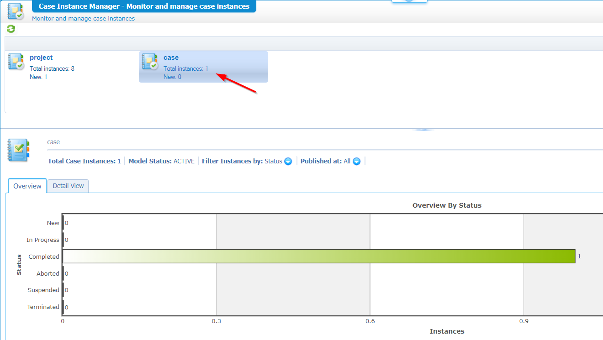Click New: 0 under case model
The width and height of the screenshot is (603, 340).
click(172, 77)
